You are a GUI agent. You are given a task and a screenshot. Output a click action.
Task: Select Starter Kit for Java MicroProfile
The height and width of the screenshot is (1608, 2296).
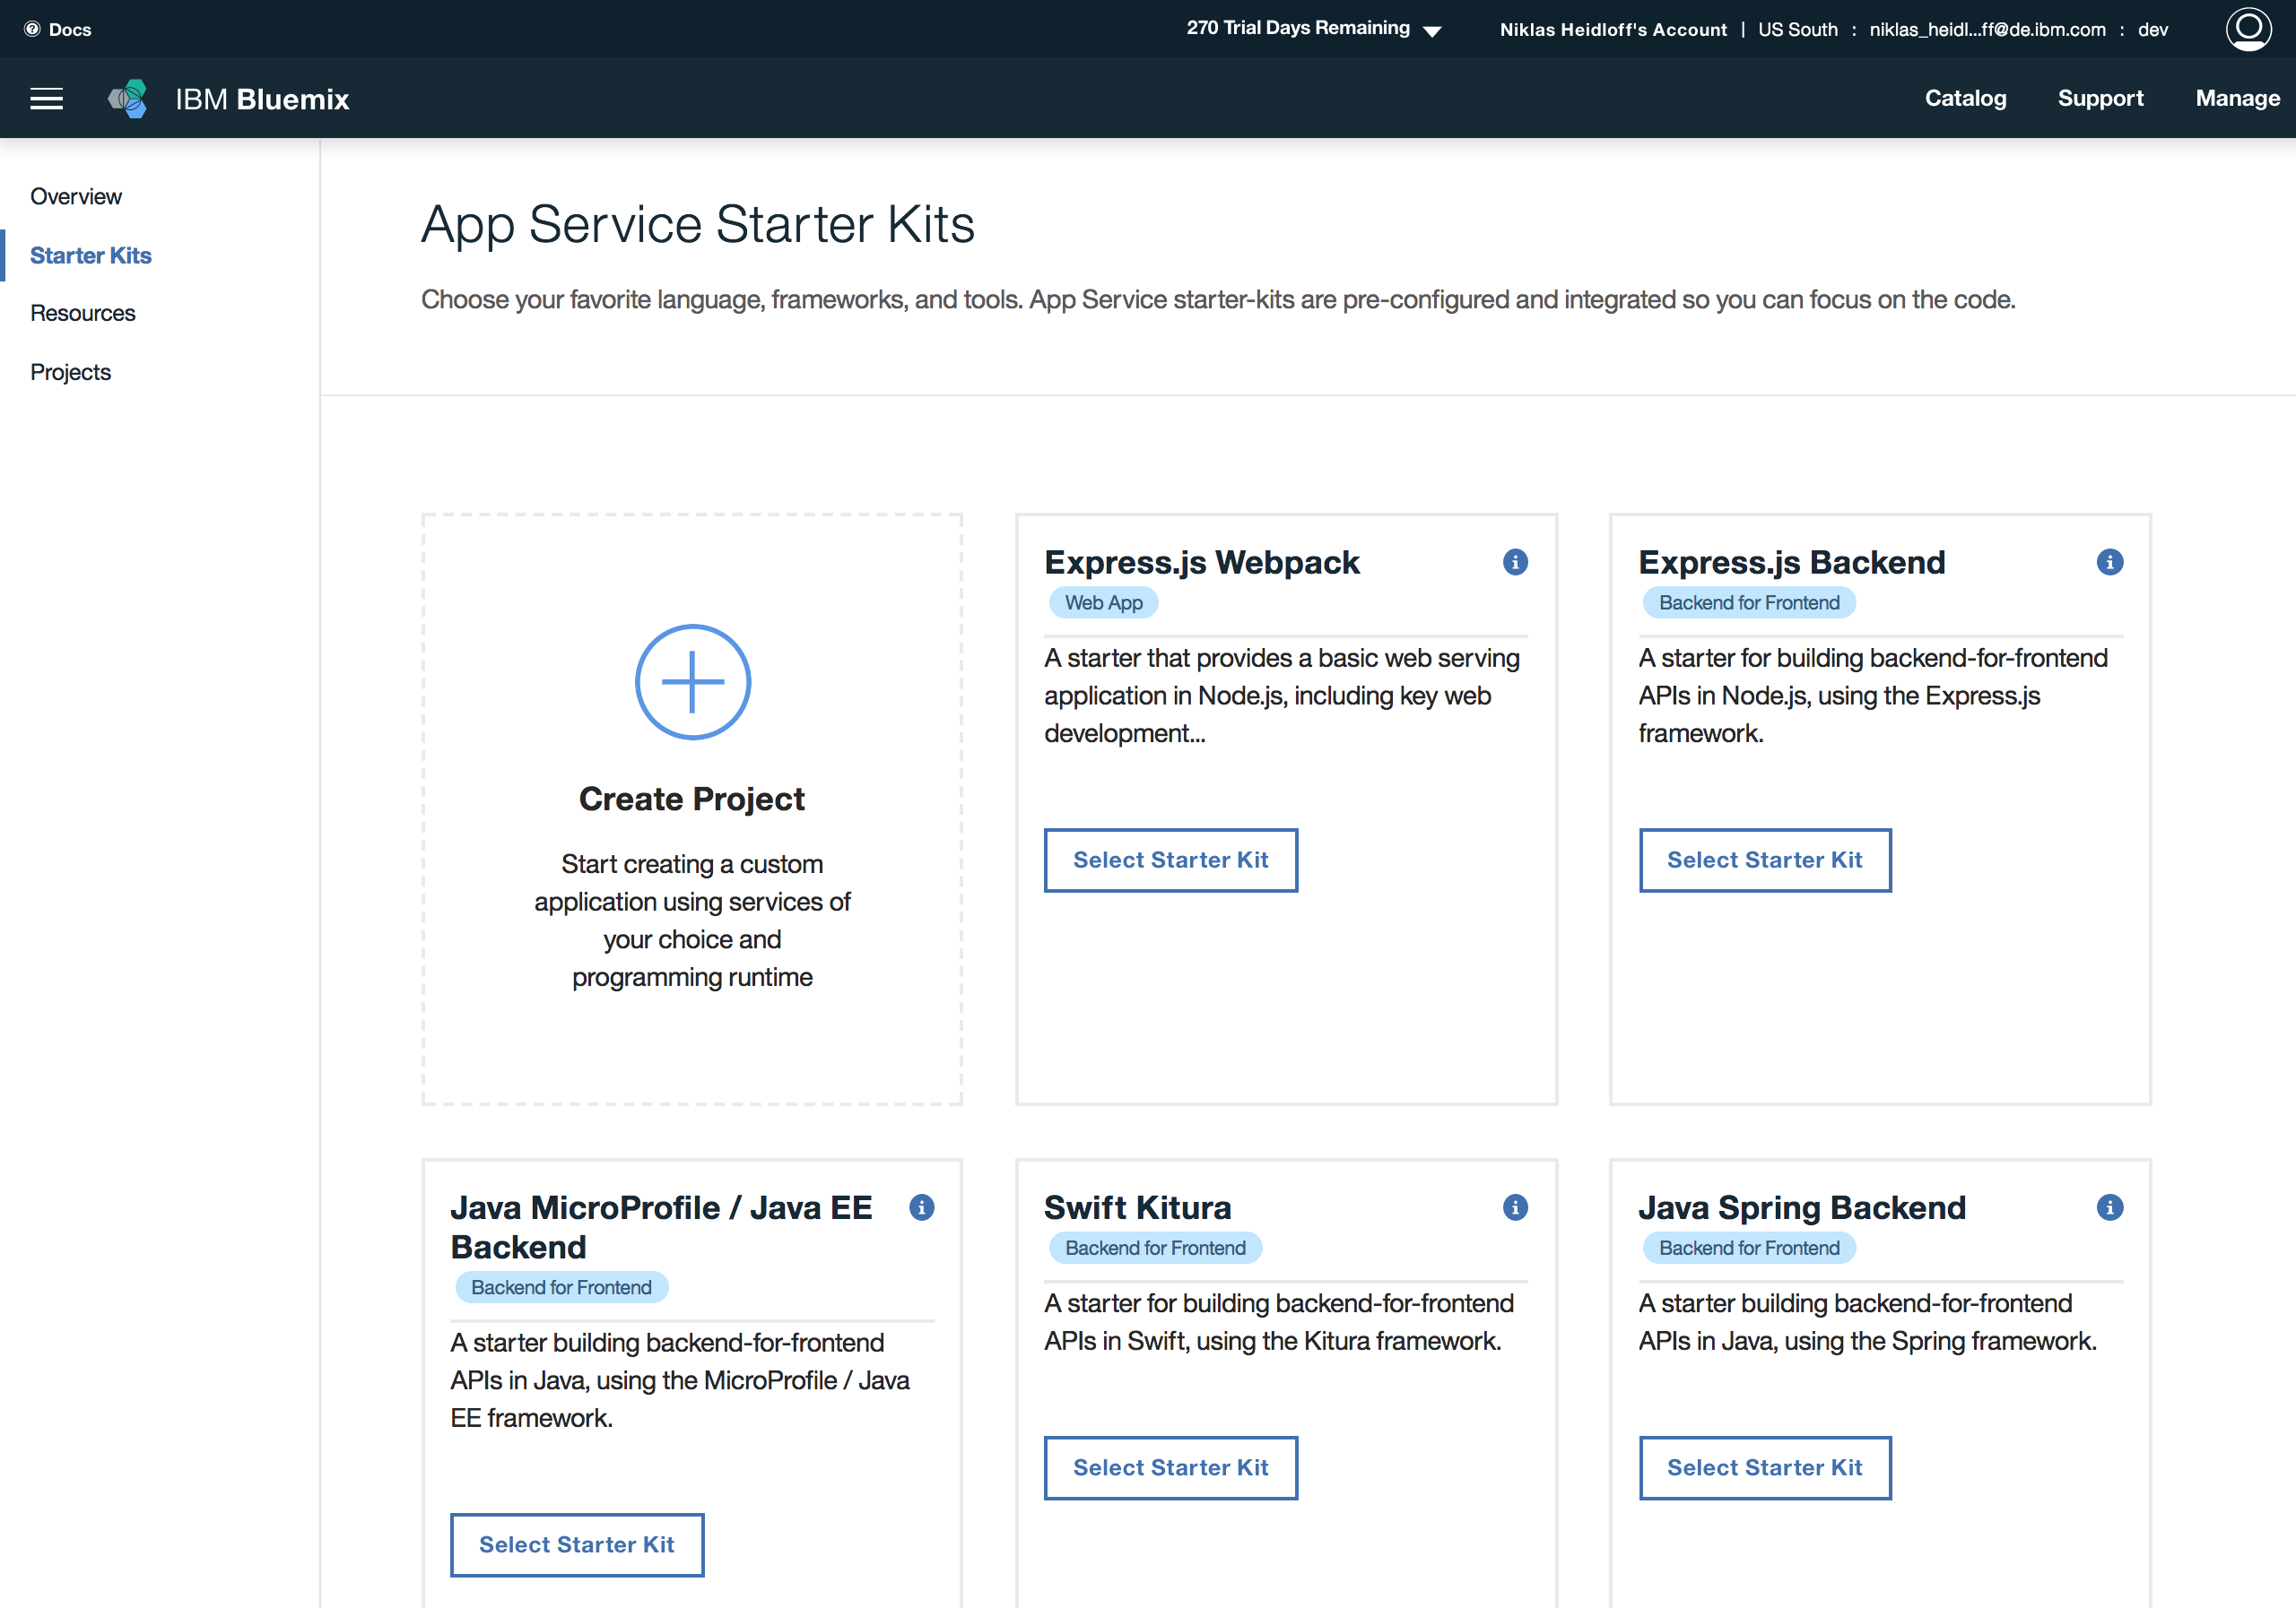(x=576, y=1544)
